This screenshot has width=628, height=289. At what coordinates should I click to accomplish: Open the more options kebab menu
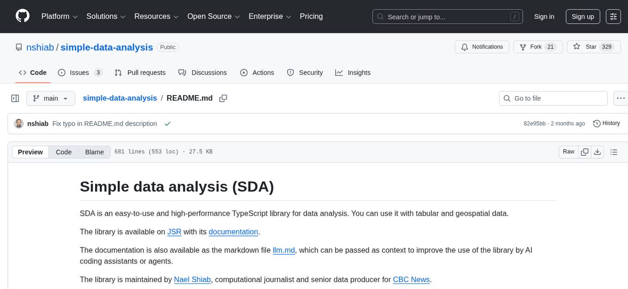621,98
